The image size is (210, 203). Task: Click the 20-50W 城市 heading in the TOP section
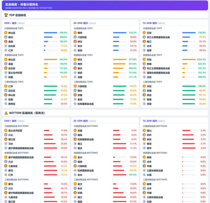(81, 23)
